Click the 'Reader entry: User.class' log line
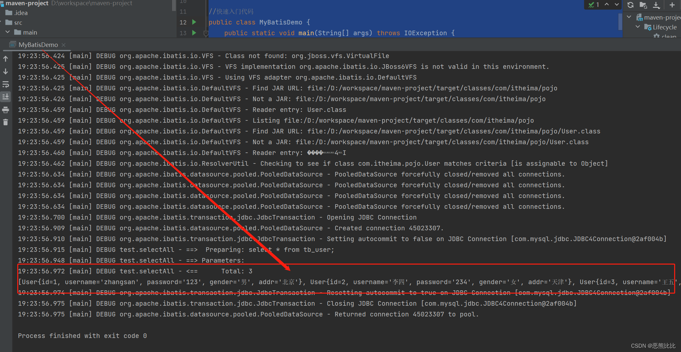 tap(182, 110)
